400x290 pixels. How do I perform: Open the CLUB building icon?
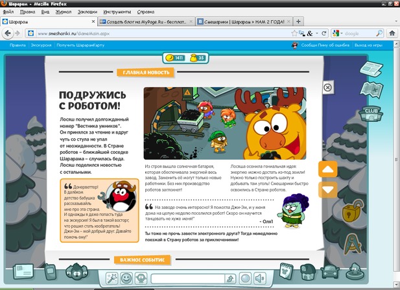tap(371, 113)
